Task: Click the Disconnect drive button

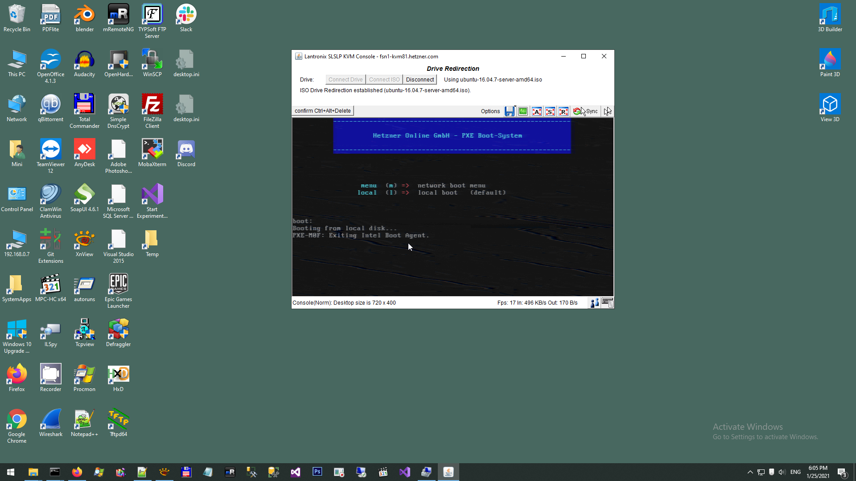Action: click(x=420, y=80)
